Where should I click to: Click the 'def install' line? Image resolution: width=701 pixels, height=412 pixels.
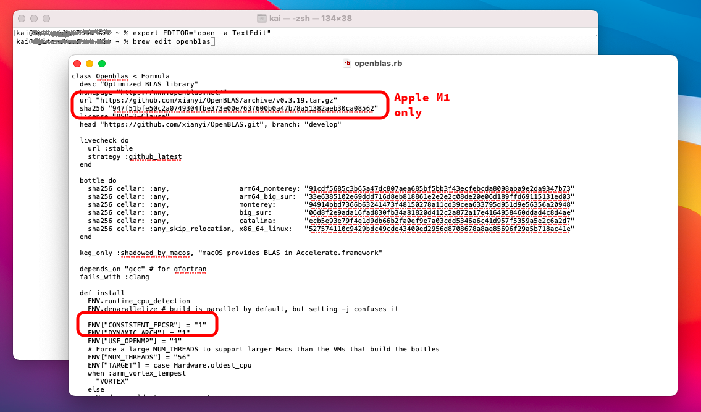(103, 293)
